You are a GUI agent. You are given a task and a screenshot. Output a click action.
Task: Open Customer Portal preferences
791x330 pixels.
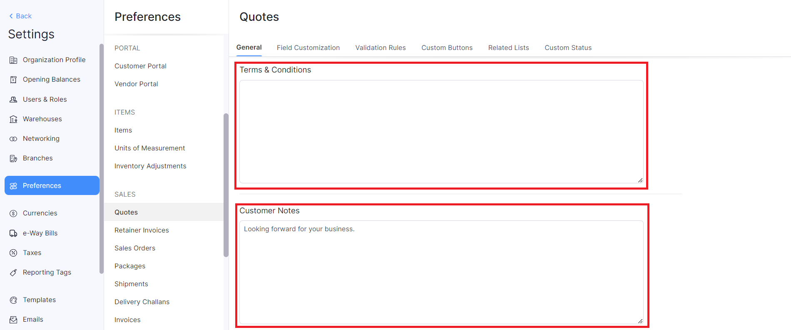coord(140,66)
